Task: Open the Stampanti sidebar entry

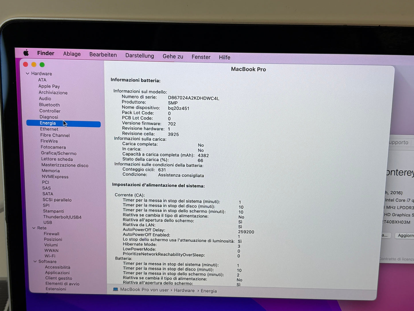Action: click(54, 211)
